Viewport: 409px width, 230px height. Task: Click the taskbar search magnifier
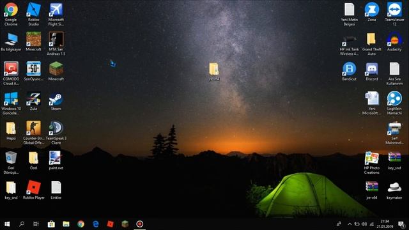pyautogui.click(x=22, y=224)
